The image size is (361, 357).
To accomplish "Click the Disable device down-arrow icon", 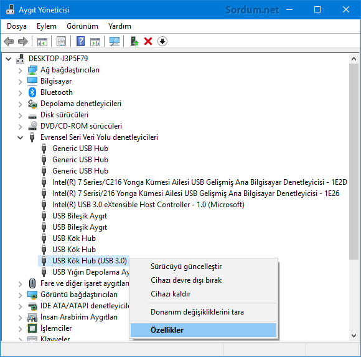I will click(162, 42).
